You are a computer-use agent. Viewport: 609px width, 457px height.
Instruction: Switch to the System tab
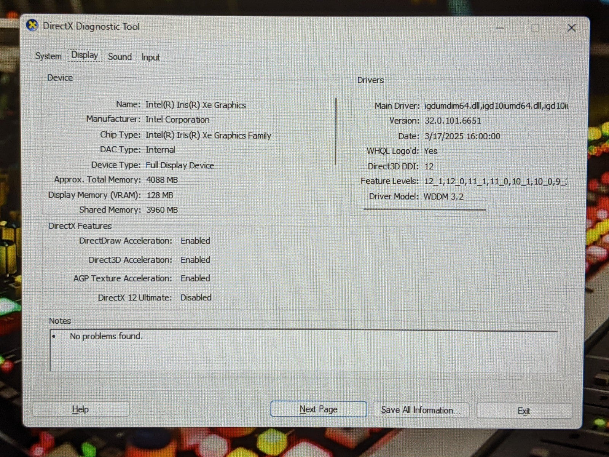coord(48,56)
